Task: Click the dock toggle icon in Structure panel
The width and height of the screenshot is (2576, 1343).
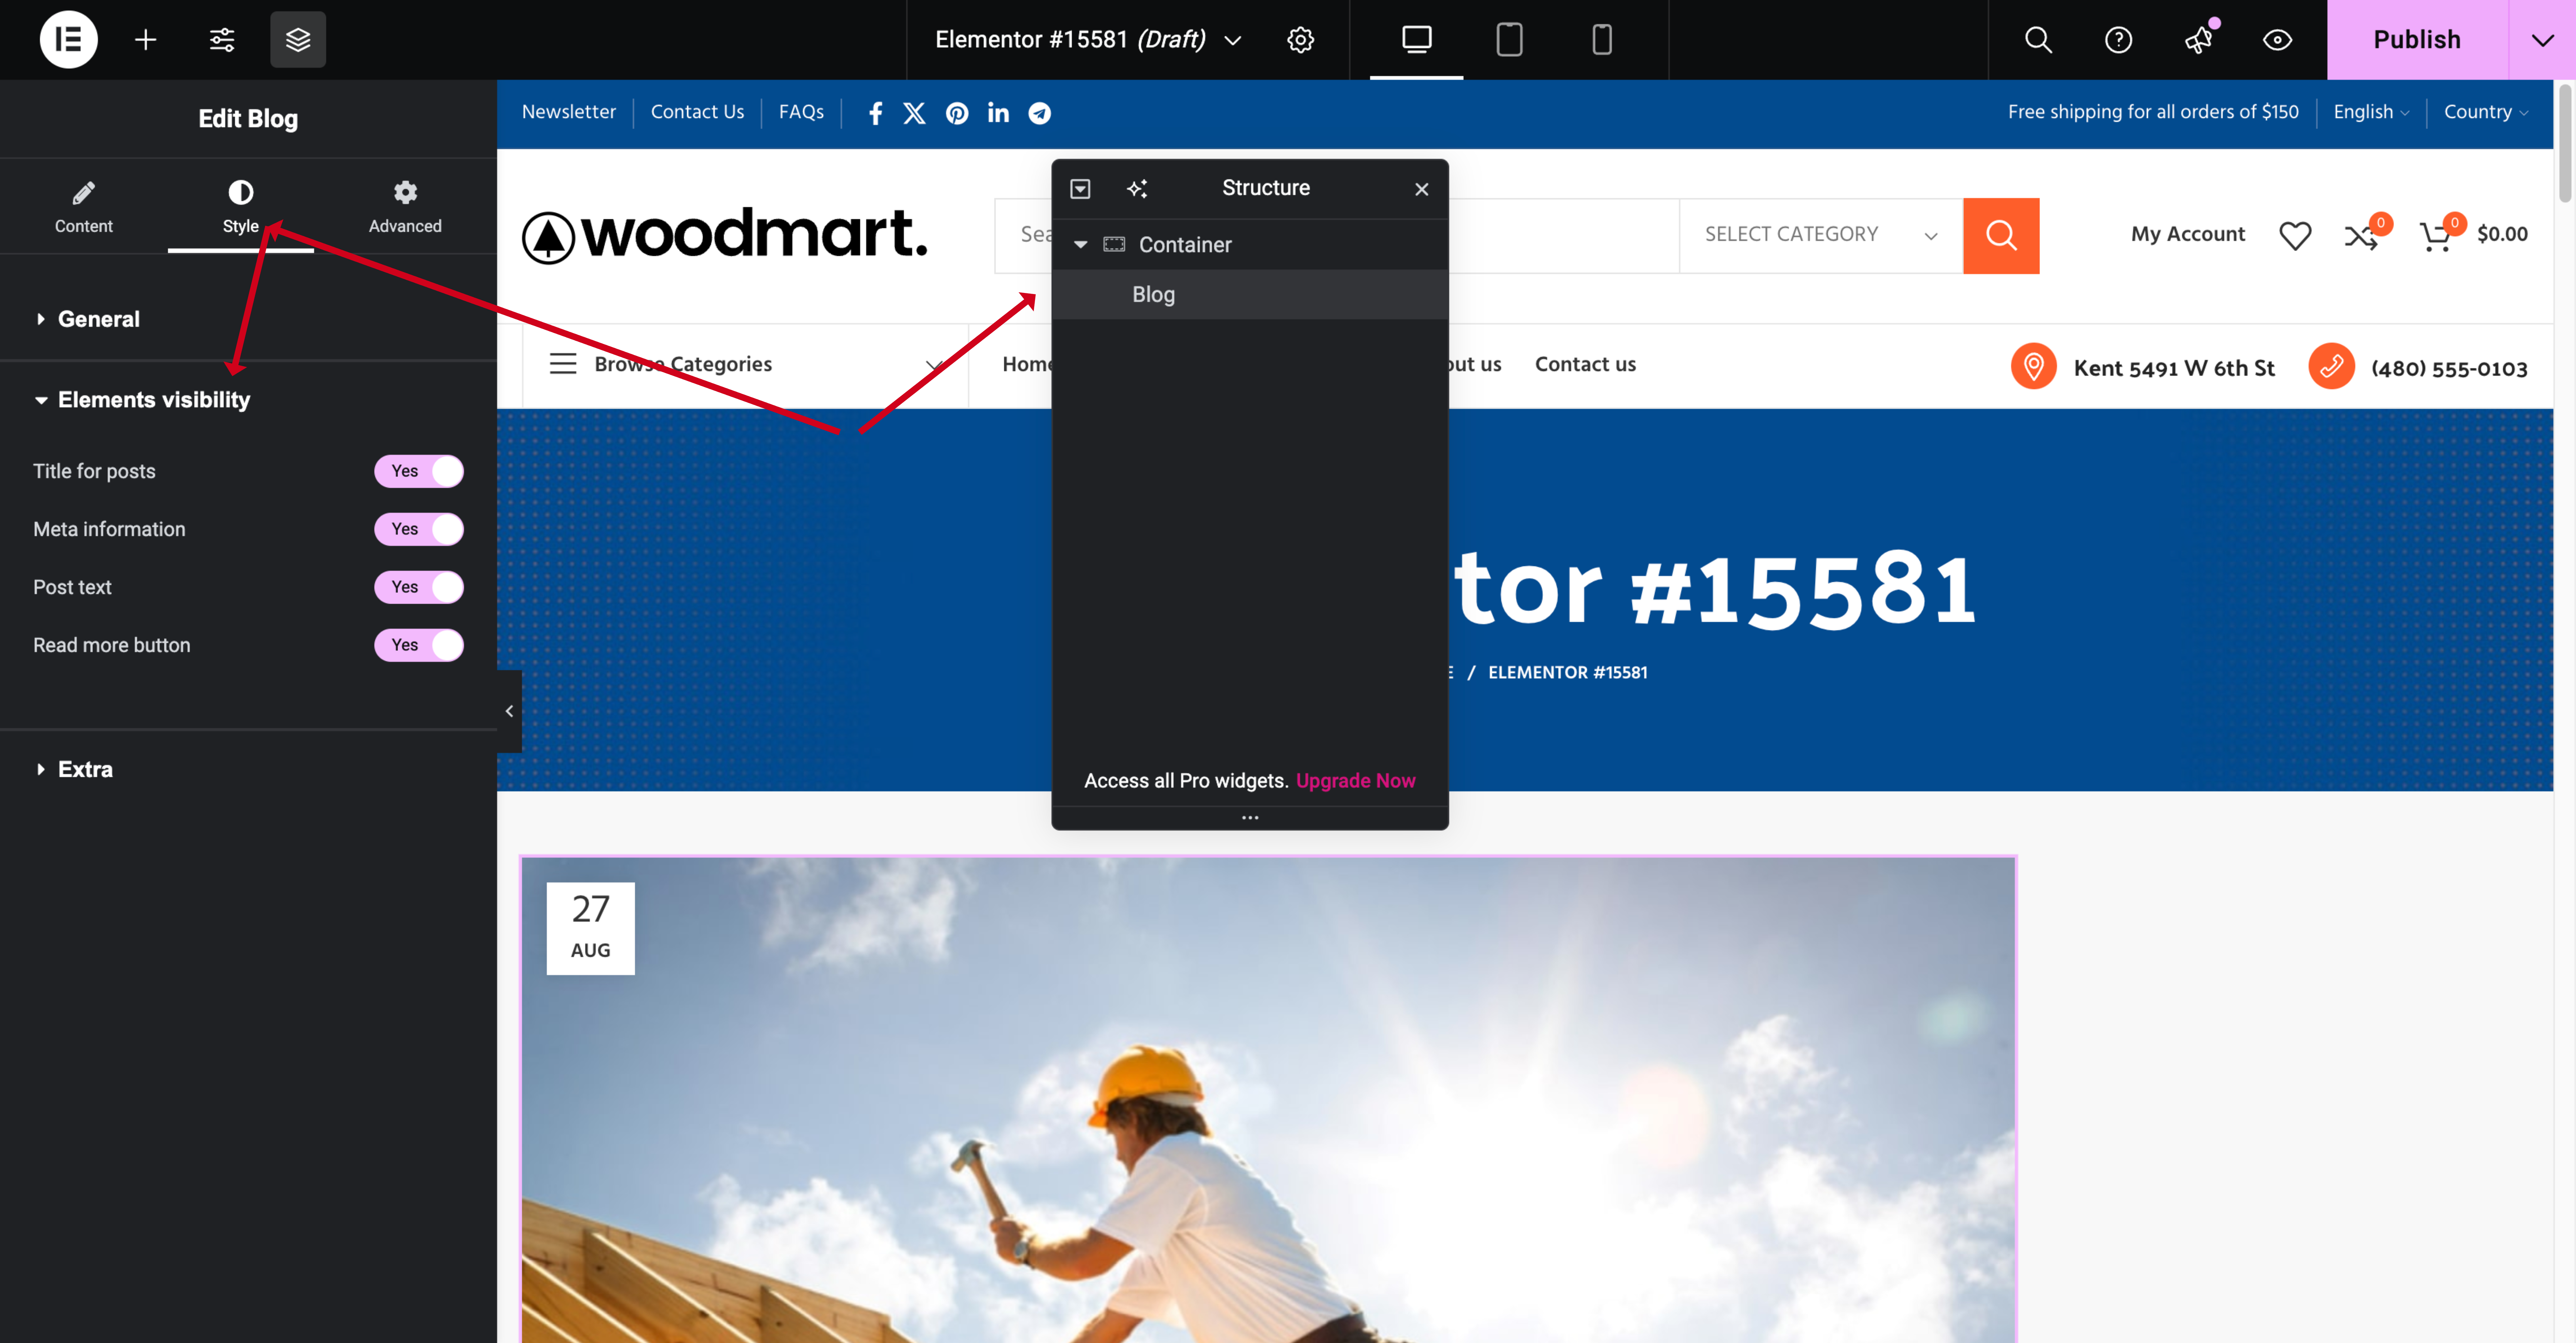Action: click(x=1080, y=189)
